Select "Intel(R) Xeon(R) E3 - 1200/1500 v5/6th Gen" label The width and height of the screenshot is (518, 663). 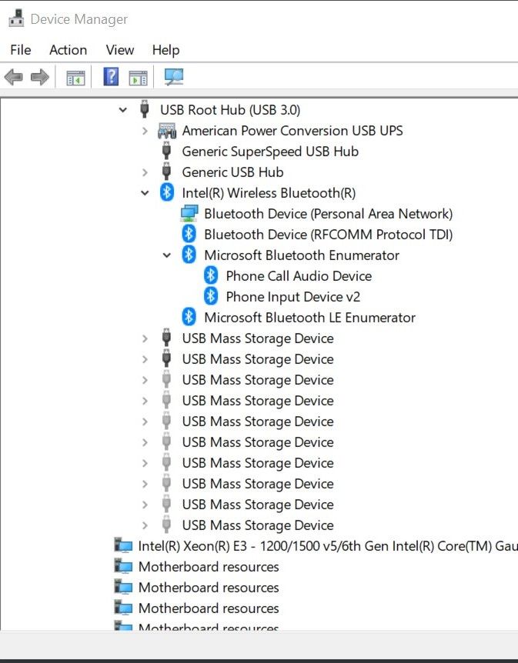pyautogui.click(x=264, y=546)
